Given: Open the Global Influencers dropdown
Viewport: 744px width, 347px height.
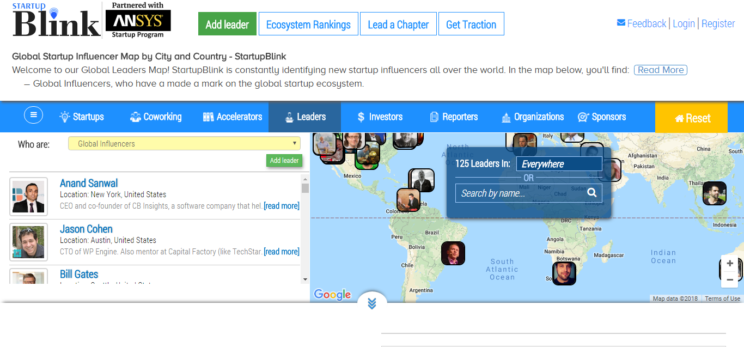Looking at the screenshot, I should [185, 144].
